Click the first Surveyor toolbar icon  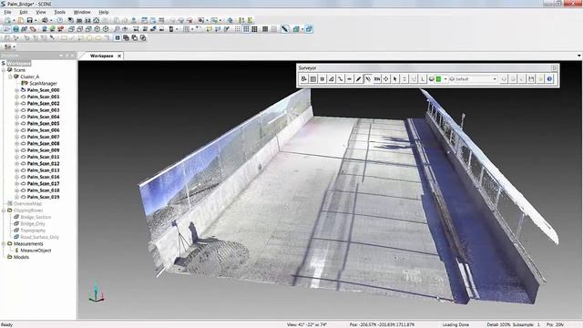click(x=304, y=79)
